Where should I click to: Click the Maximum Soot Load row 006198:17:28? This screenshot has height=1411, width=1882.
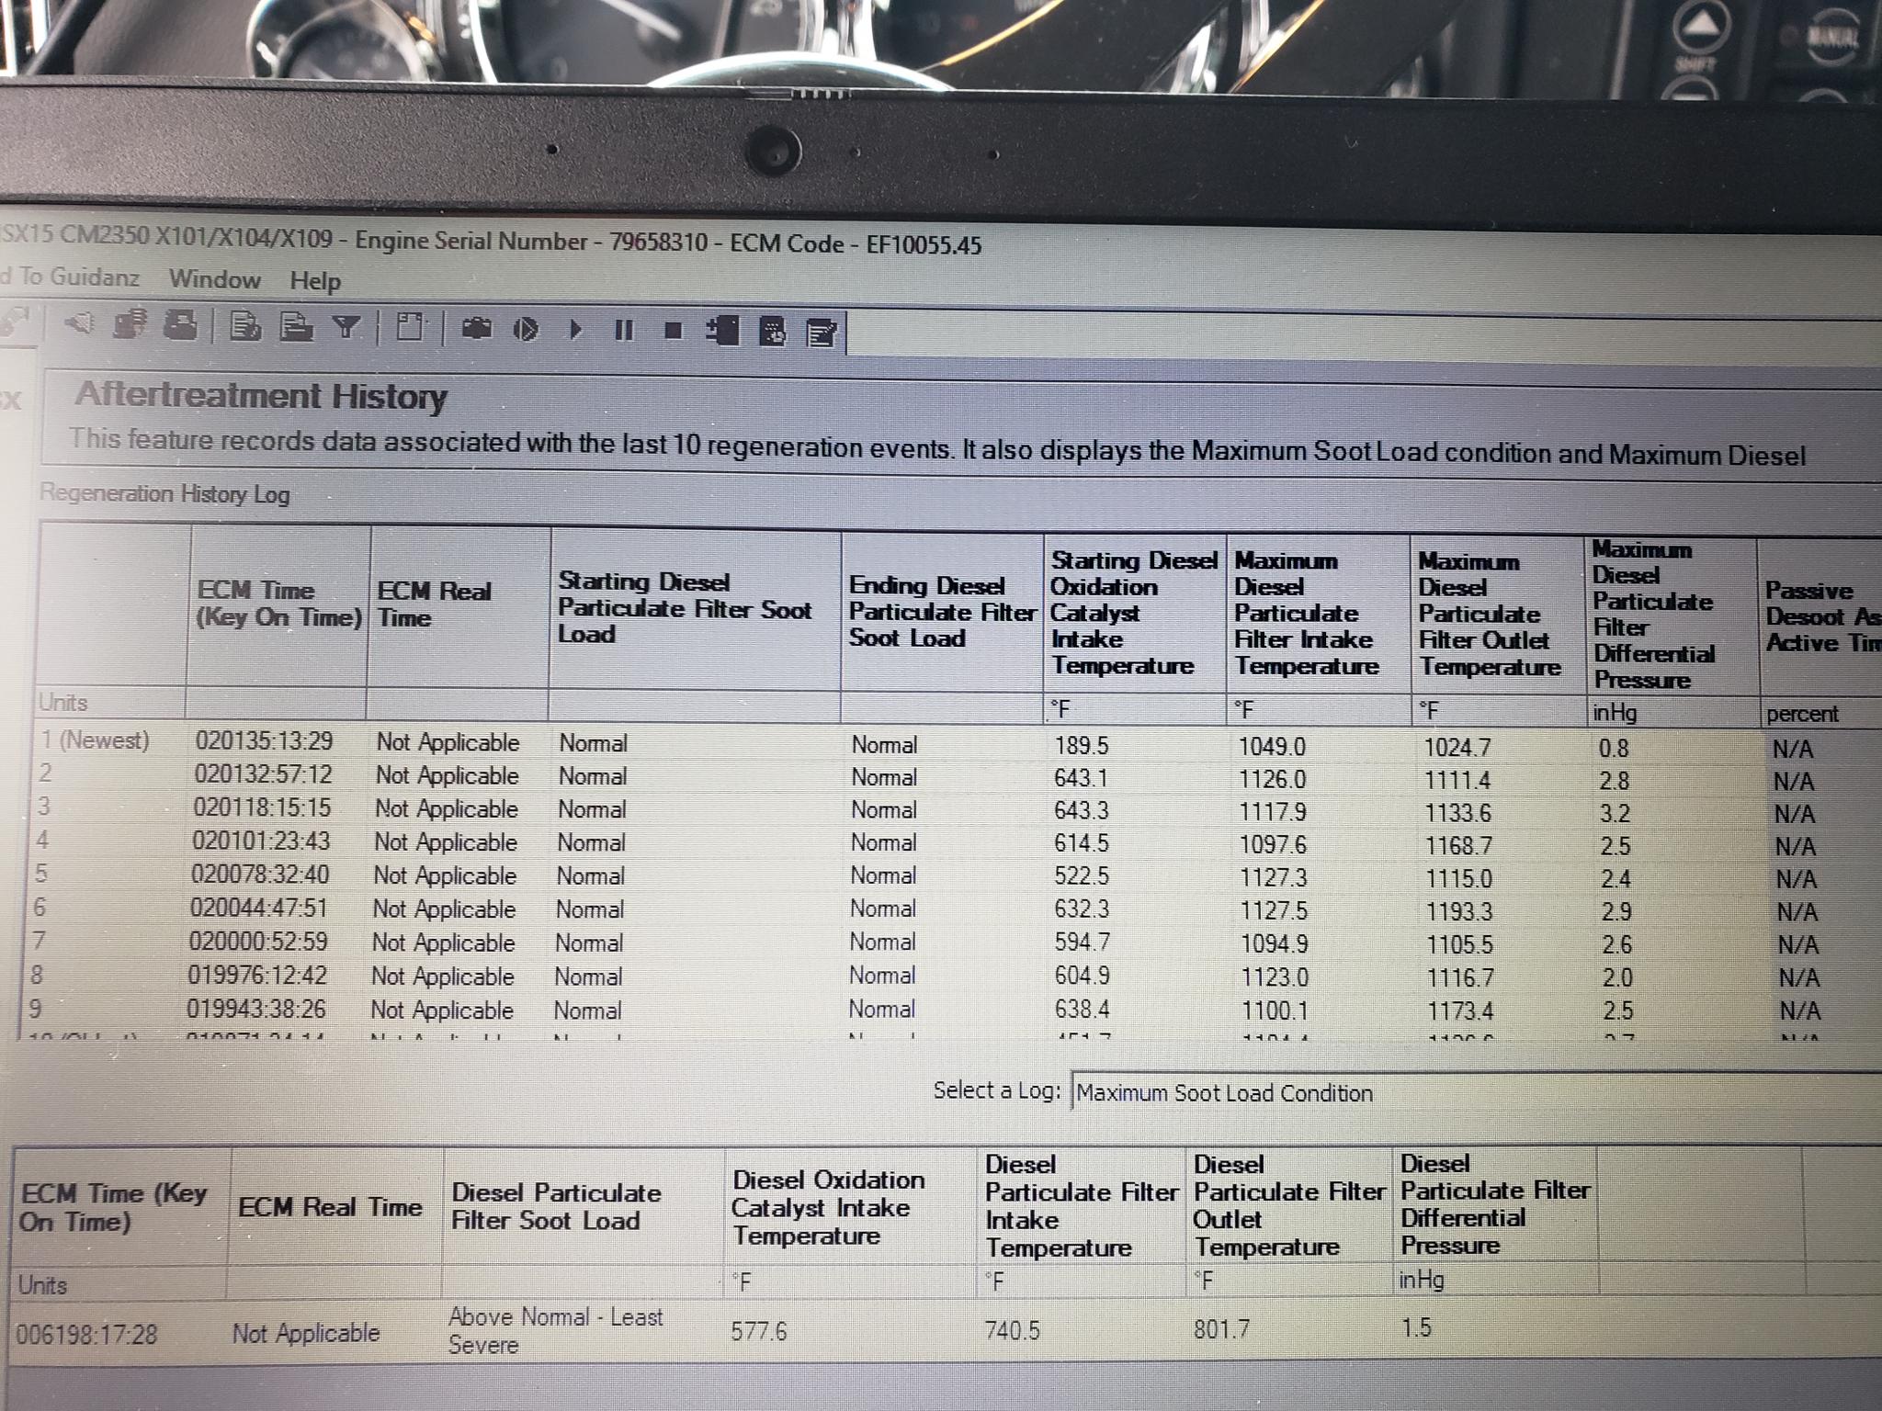pyautogui.click(x=86, y=1334)
